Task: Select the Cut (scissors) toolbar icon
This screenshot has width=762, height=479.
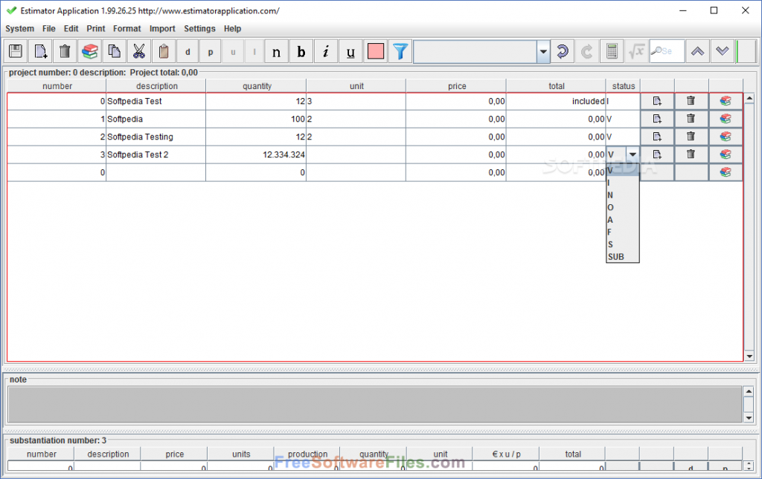Action: pos(138,50)
